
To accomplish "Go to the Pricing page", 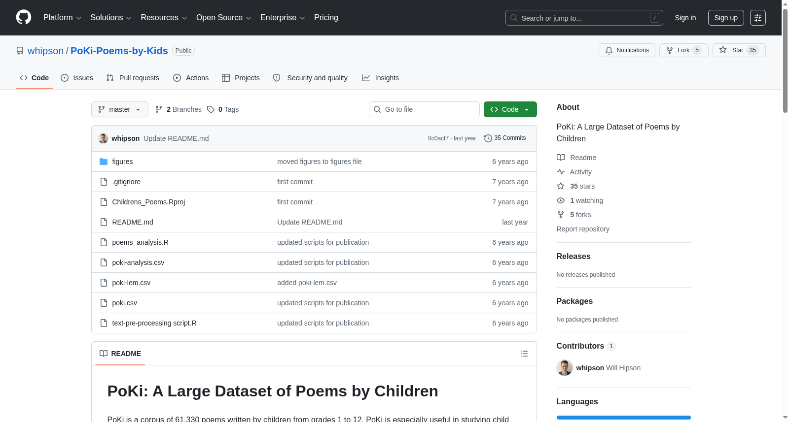I will 326,18.
